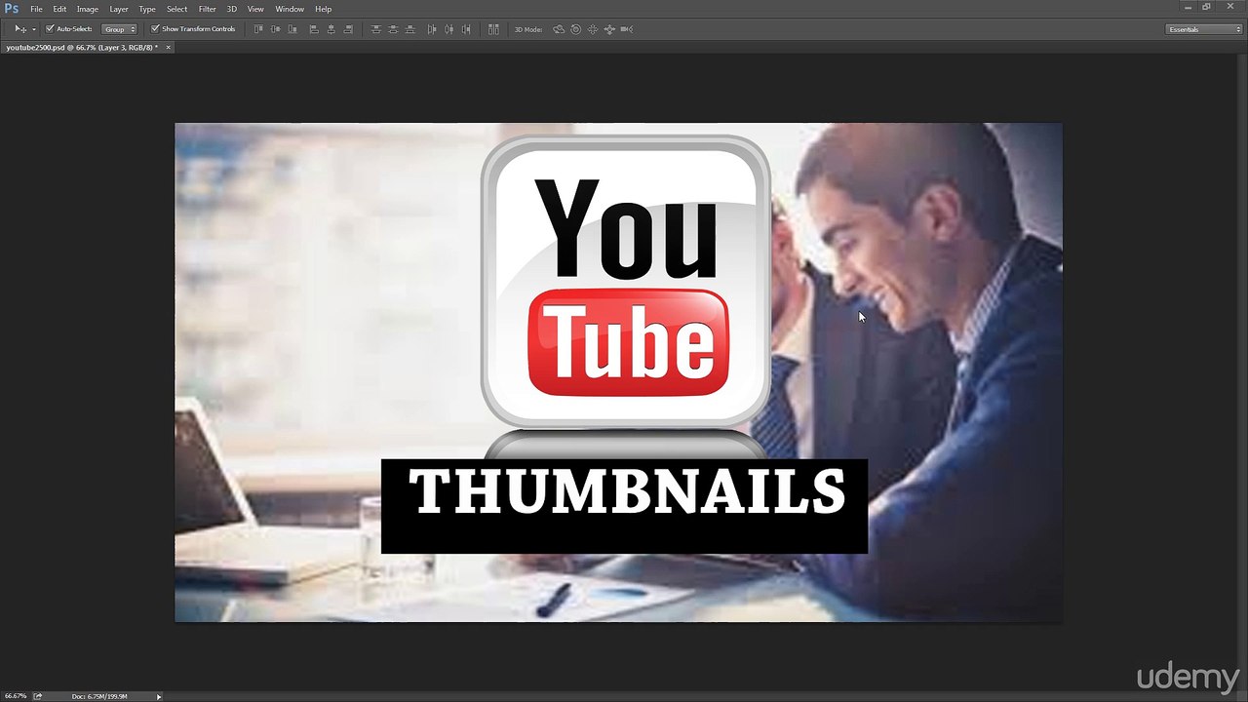The width and height of the screenshot is (1248, 702).
Task: Distribute top edges of layers
Action: point(375,29)
